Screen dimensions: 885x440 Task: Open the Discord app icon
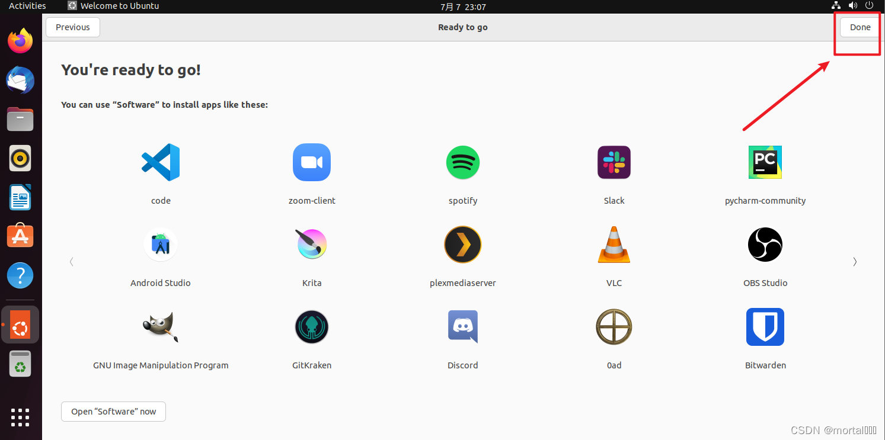coord(463,327)
